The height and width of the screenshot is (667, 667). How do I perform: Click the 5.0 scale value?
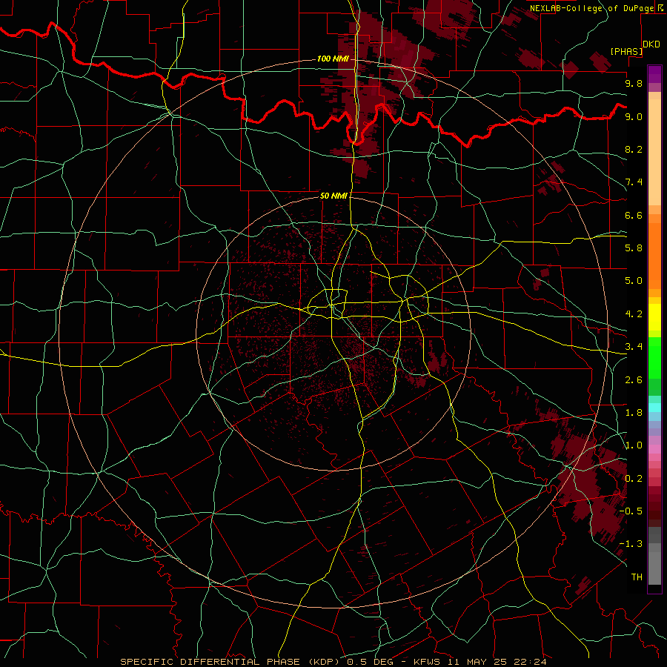click(x=634, y=281)
